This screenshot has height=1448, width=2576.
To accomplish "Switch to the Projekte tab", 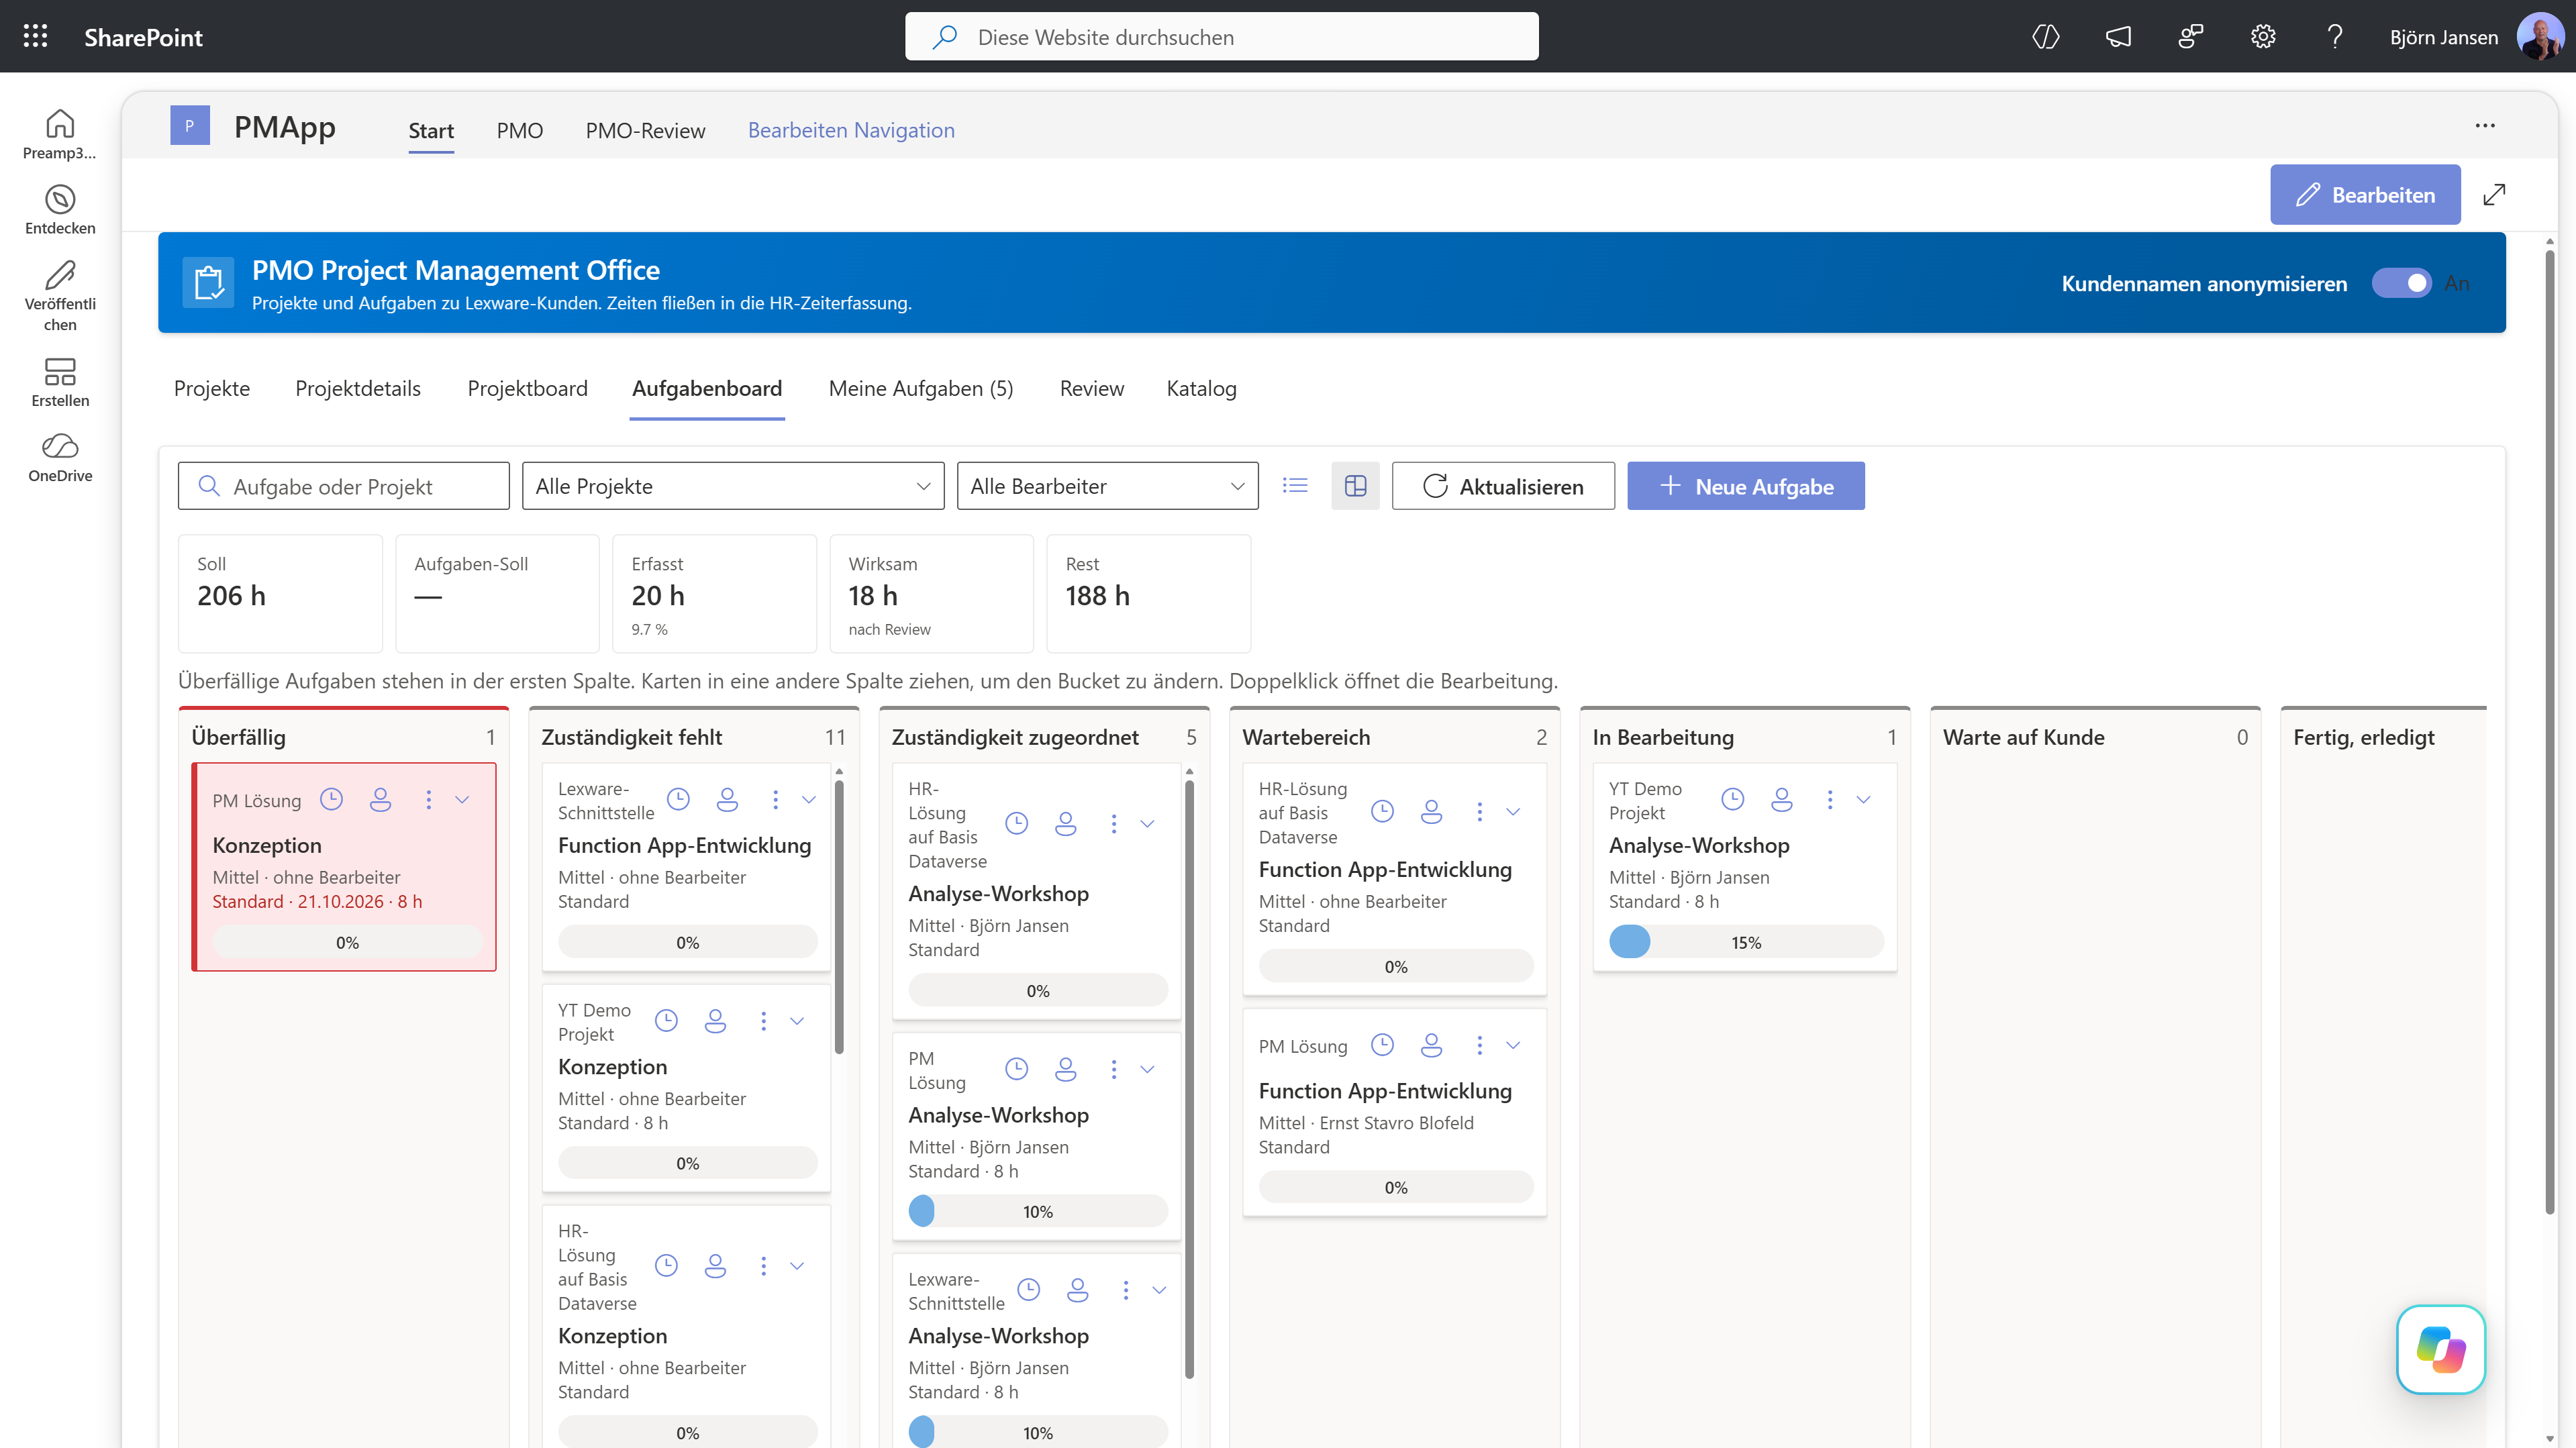I will click(212, 388).
